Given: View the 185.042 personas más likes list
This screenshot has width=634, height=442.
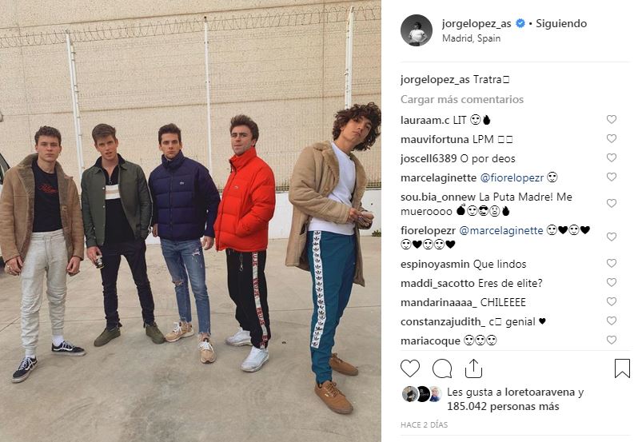Looking at the screenshot, I should point(503,406).
